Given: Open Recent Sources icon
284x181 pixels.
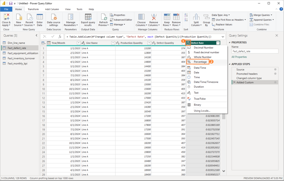Looking at the screenshot, I should click(x=29, y=17).
